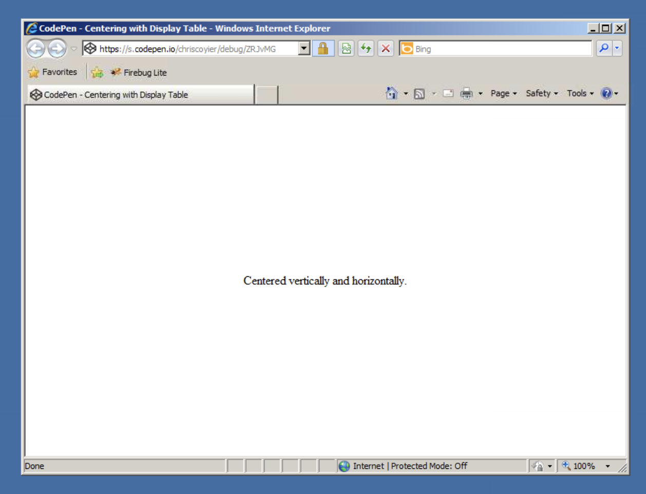Toggle Compatibility View broken-page icon
Image resolution: width=646 pixels, height=494 pixels.
[x=346, y=49]
